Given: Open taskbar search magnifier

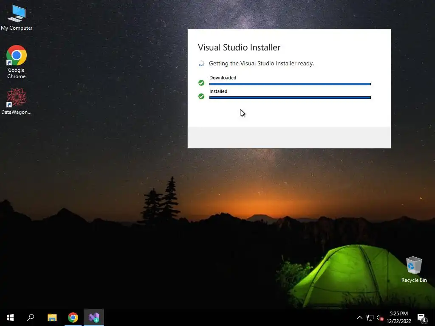Looking at the screenshot, I should coord(31,318).
